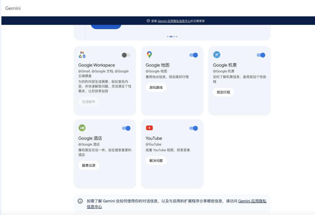Click the Google Workspace multicolor icon
Viewport: 315px width, 215px height.
coord(82,54)
